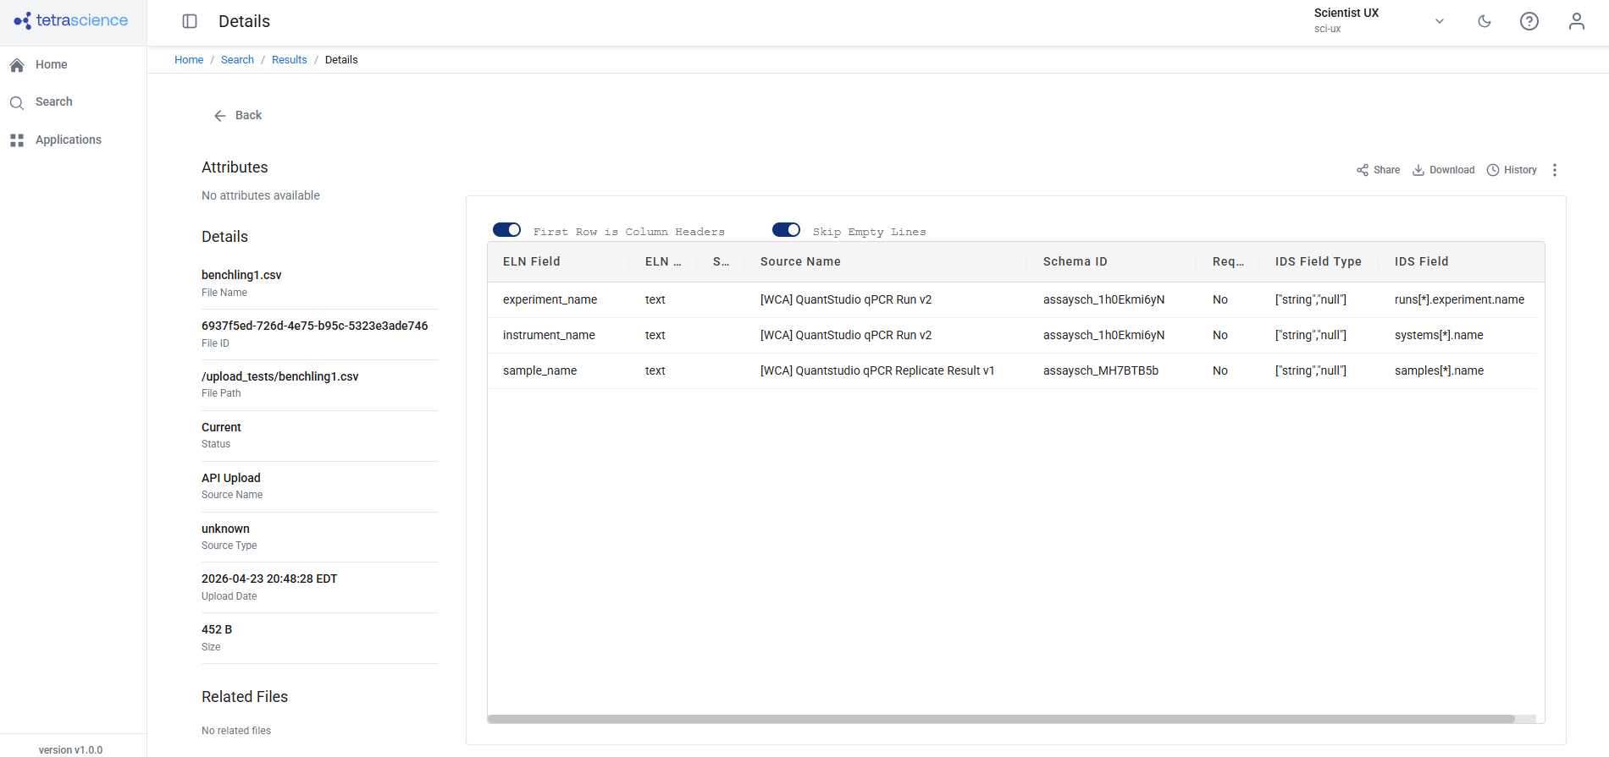The width and height of the screenshot is (1609, 757).
Task: Sort by ELN Field column header
Action: click(532, 261)
